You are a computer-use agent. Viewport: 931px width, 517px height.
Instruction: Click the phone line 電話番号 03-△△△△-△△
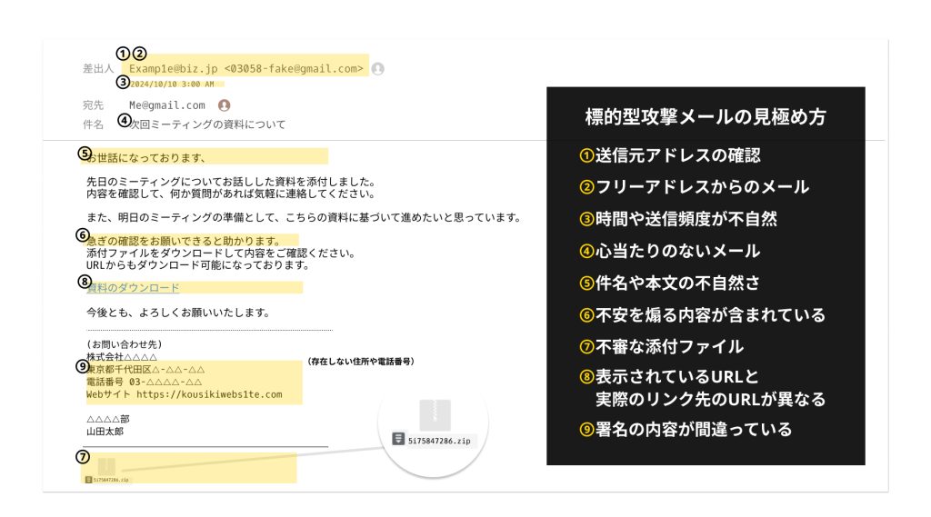click(x=145, y=382)
